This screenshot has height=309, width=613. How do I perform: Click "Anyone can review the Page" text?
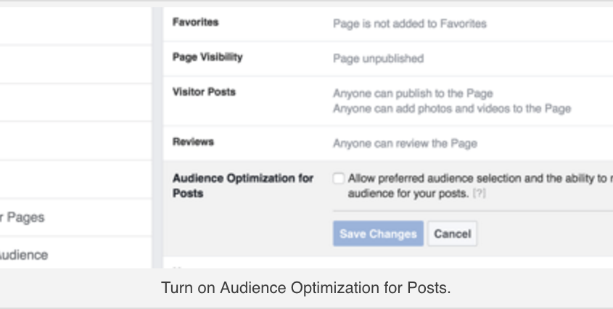click(405, 144)
